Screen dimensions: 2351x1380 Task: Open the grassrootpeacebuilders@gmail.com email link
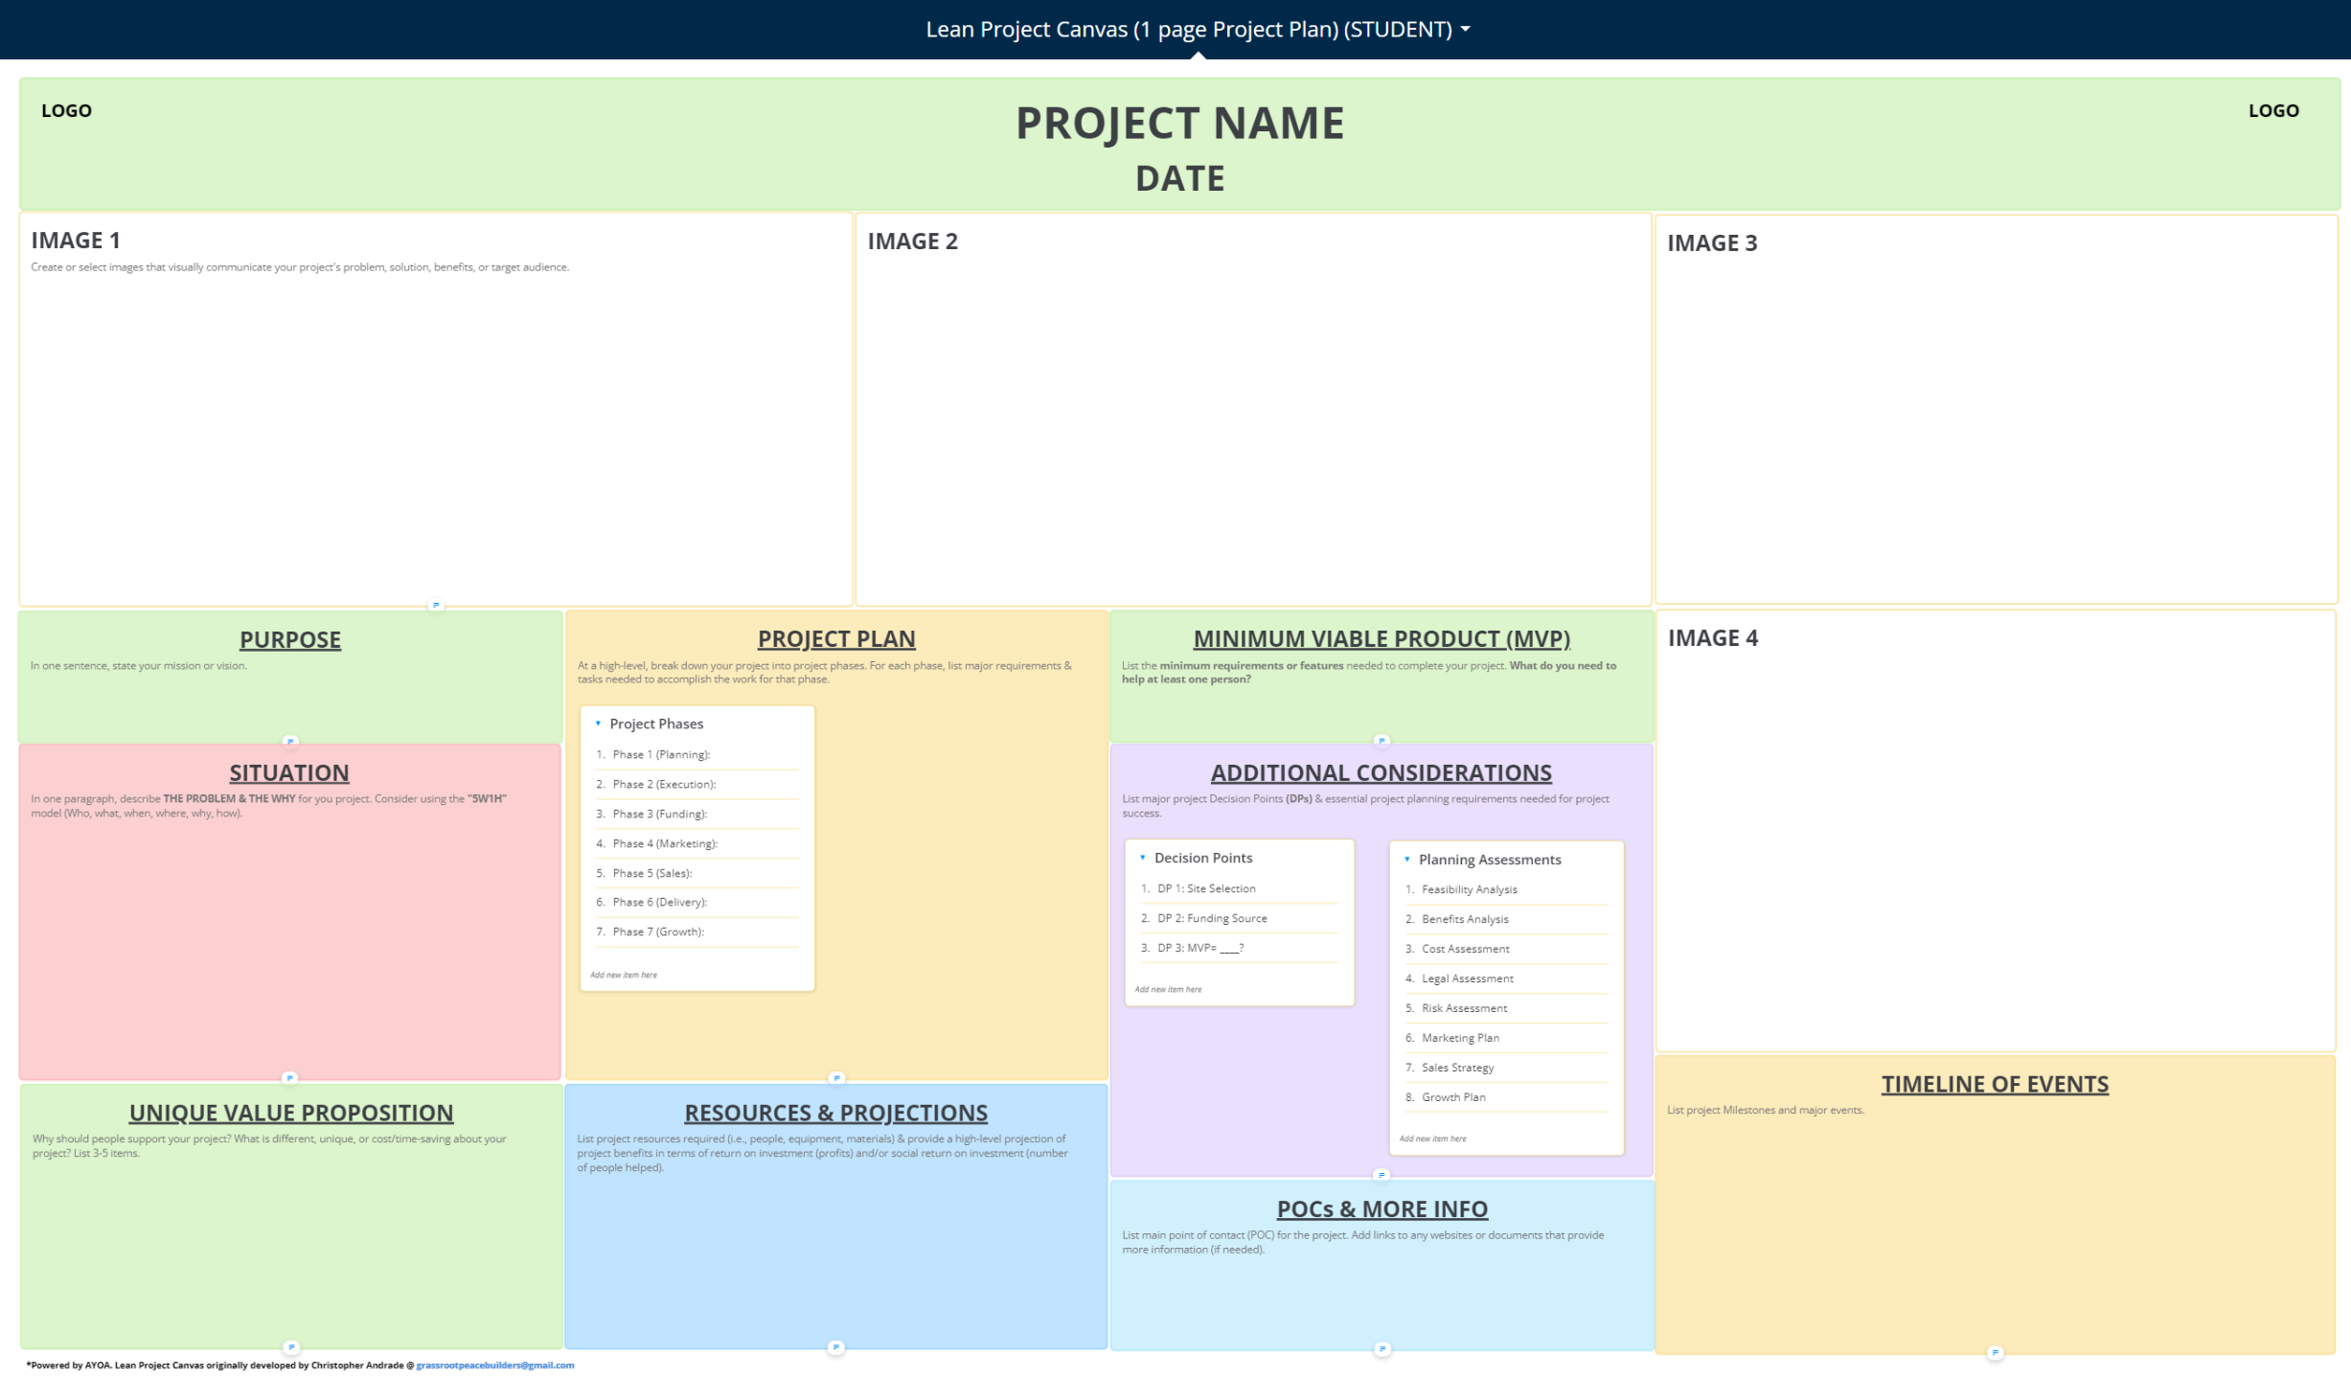point(494,1366)
